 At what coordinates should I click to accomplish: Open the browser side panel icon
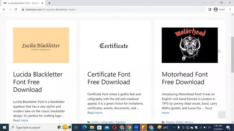[210, 9]
